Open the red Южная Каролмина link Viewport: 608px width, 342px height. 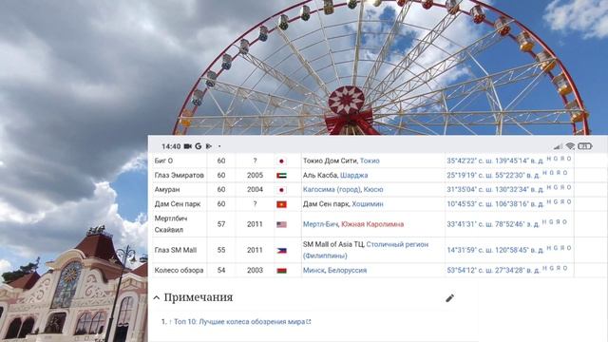372,224
